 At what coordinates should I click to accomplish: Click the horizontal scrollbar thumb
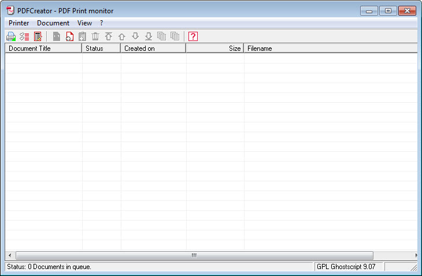pyautogui.click(x=194, y=255)
